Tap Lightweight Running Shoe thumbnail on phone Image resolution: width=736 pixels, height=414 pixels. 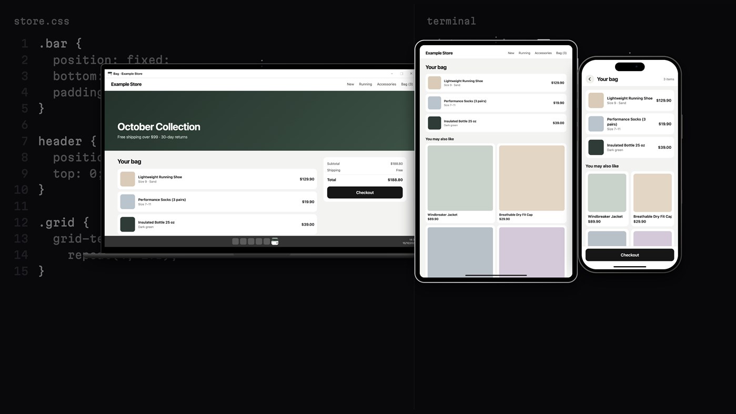596,100
